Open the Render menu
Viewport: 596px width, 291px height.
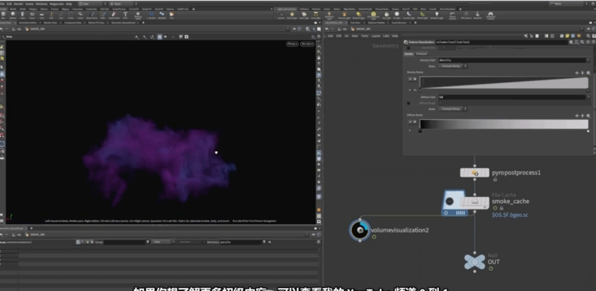(19, 4)
